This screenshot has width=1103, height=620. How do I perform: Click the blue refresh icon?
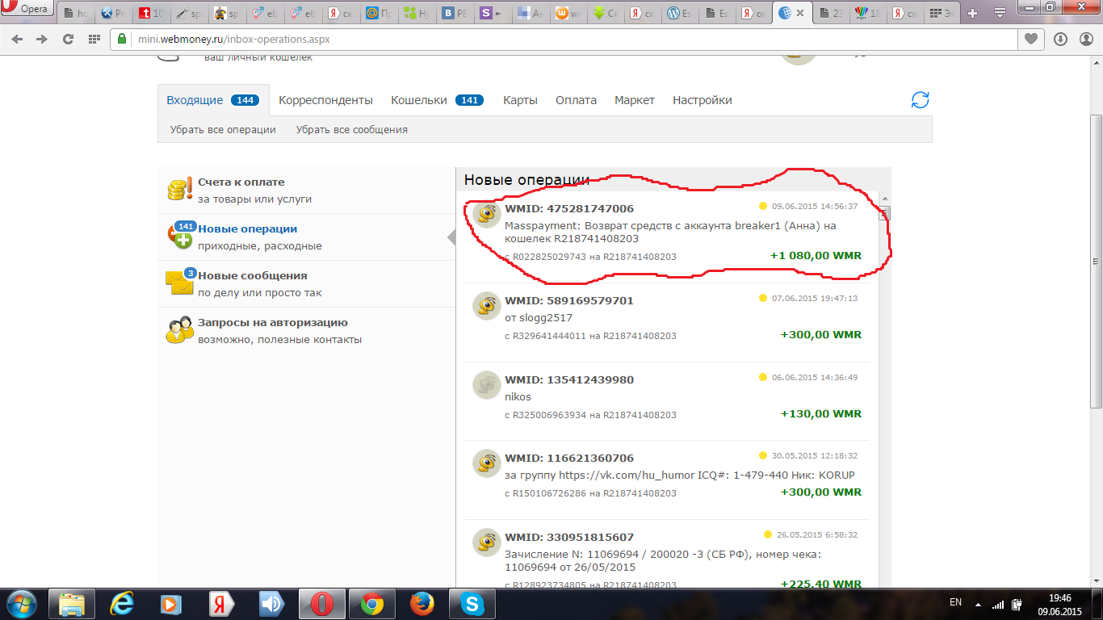(x=920, y=100)
